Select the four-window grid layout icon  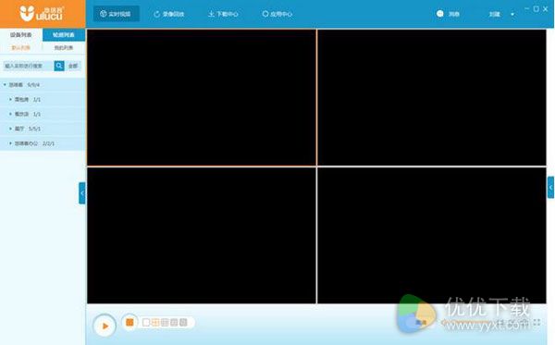[155, 323]
